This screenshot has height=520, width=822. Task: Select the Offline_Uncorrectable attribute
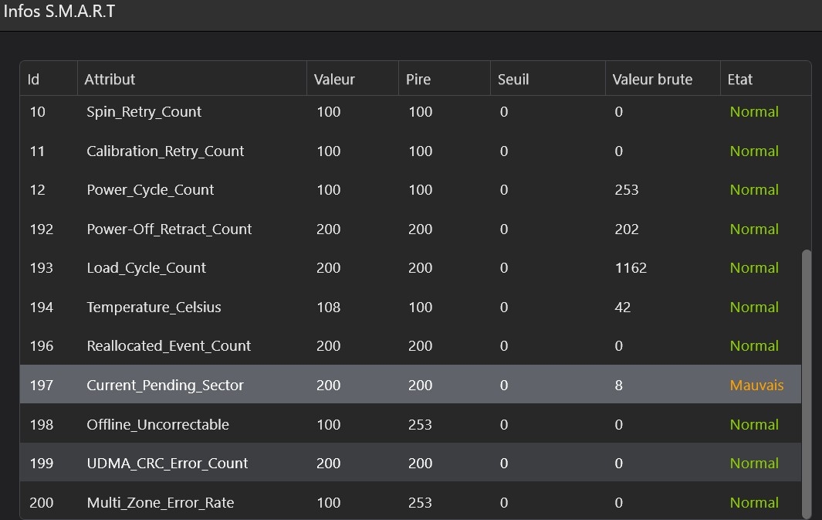[157, 424]
